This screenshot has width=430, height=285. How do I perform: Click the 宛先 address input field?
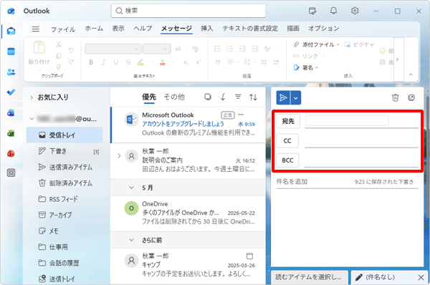click(x=362, y=121)
